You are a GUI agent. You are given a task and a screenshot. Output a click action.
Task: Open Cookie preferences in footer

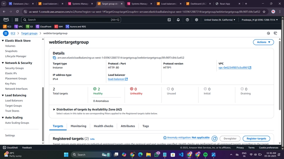[268, 148]
